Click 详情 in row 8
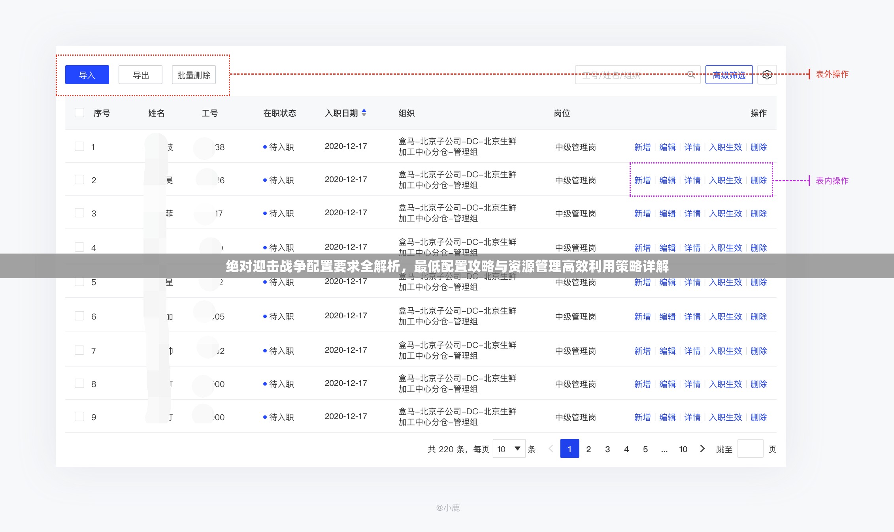This screenshot has width=894, height=532. click(x=692, y=384)
